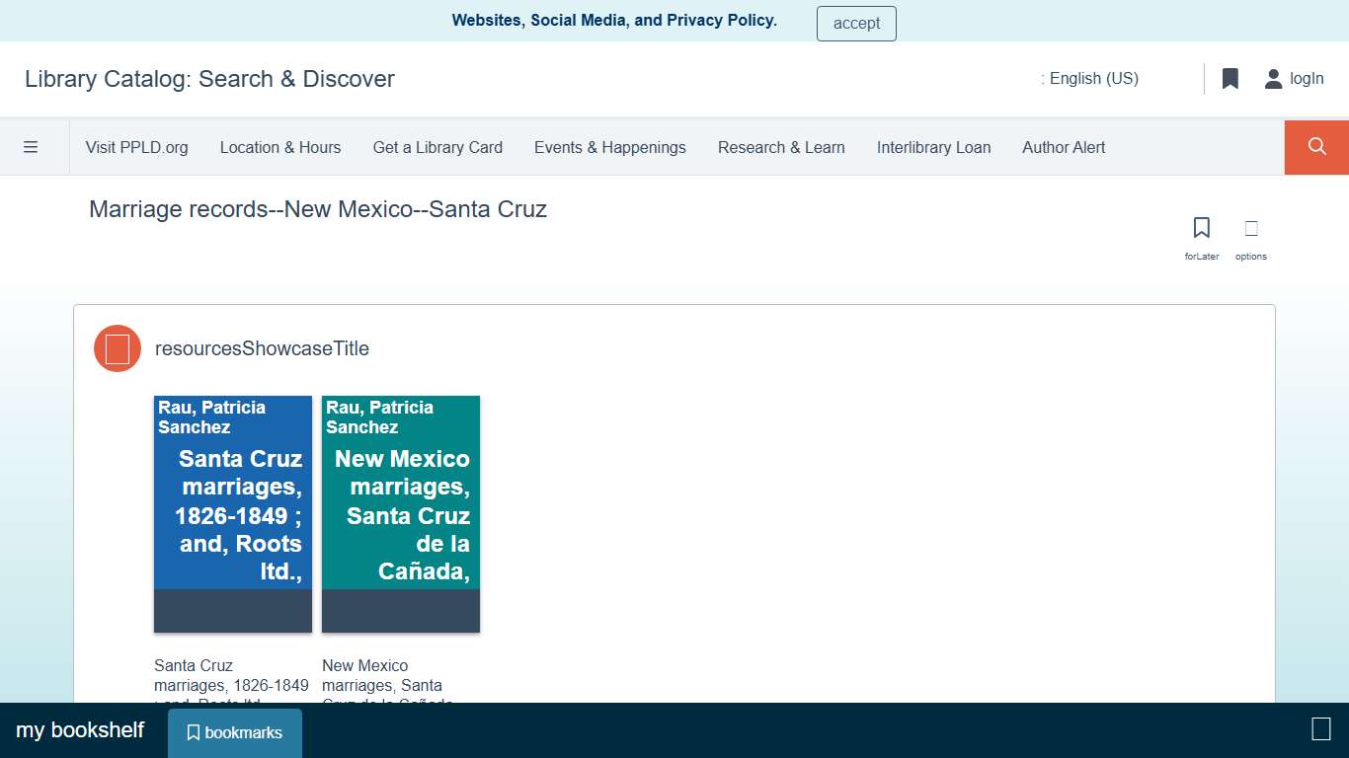Select Interlibrary Loan
Viewport: 1349px width, 758px height.
pyautogui.click(x=933, y=146)
